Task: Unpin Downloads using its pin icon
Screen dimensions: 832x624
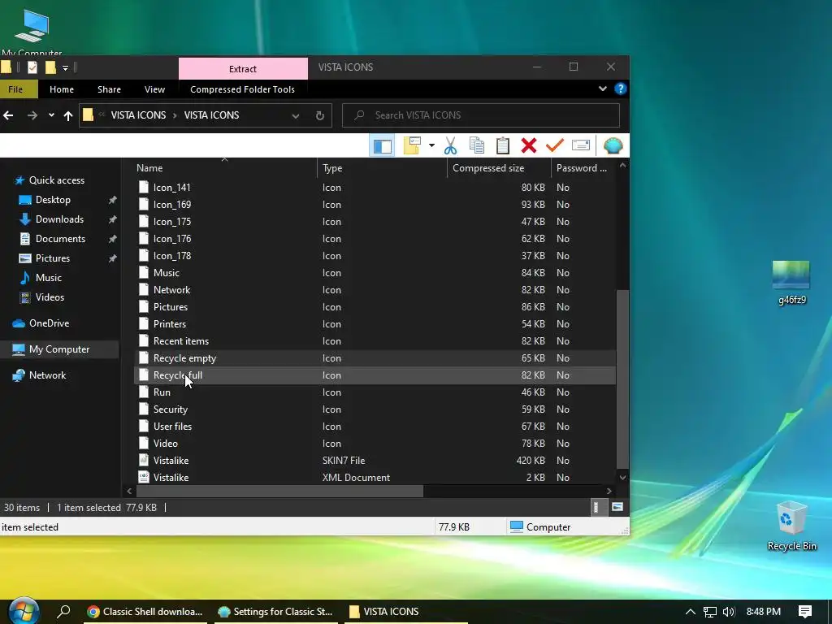Action: (112, 219)
